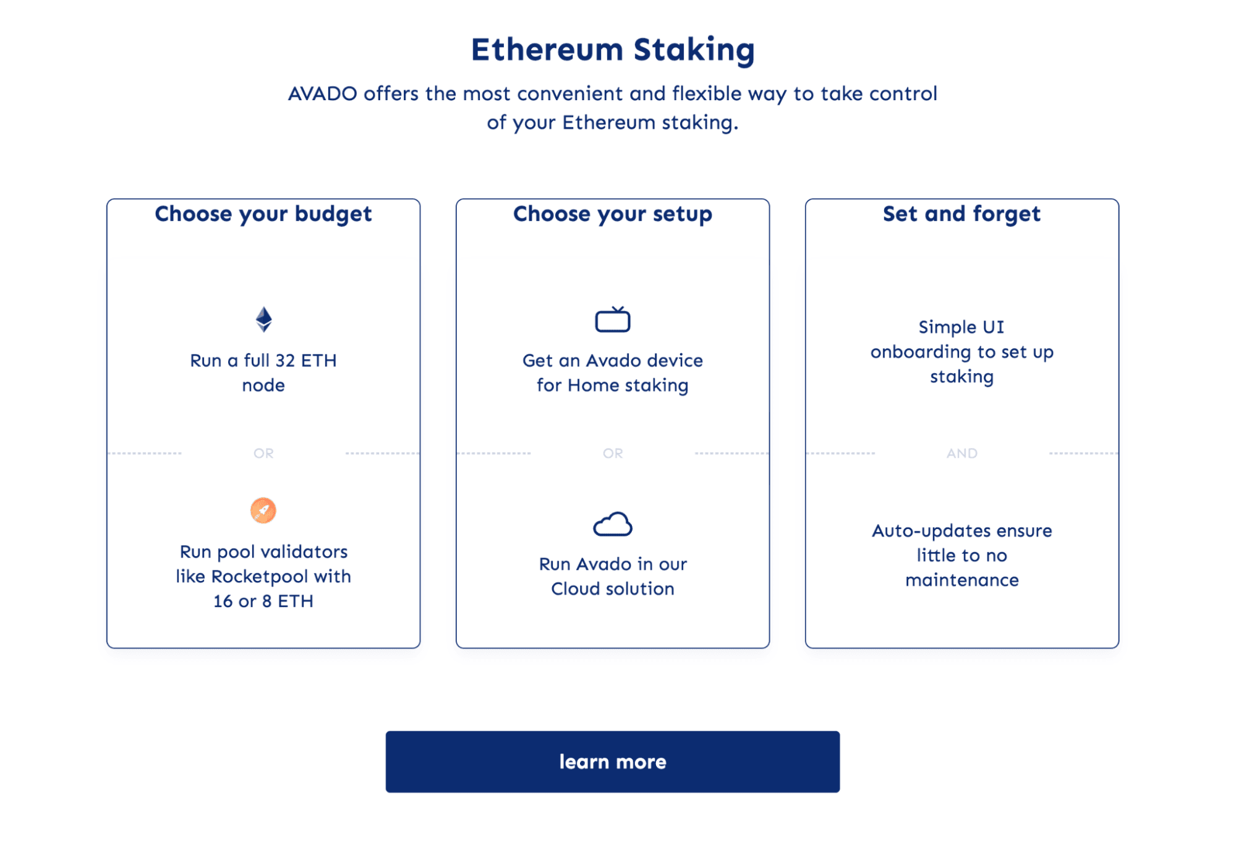Screen dimensions: 1236x852
Task: Select the Choose your setup heading
Action: tap(613, 214)
